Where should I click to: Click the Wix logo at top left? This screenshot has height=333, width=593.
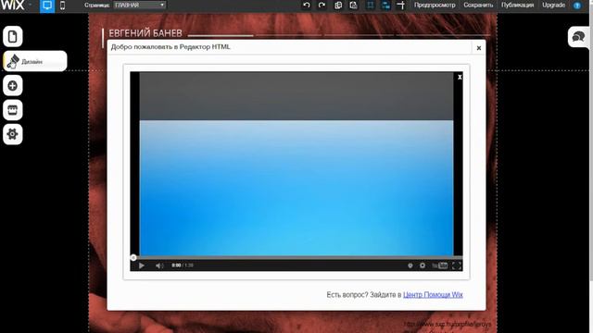(12, 5)
